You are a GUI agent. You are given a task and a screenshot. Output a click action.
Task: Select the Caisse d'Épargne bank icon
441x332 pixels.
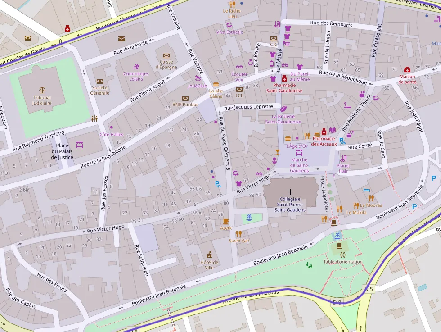pyautogui.click(x=166, y=55)
